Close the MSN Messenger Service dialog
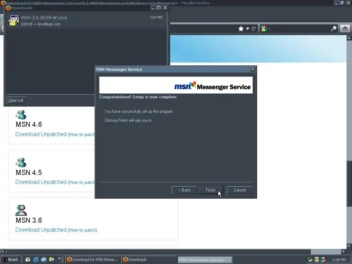The image size is (352, 264). [253, 69]
